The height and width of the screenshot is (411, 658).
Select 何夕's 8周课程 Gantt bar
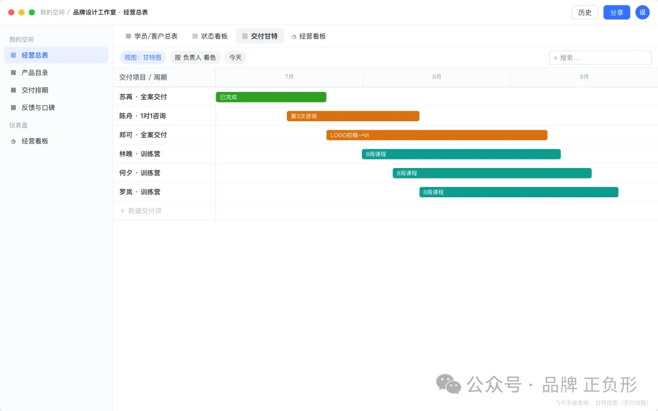[x=492, y=173]
